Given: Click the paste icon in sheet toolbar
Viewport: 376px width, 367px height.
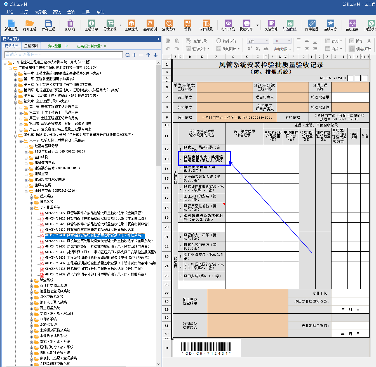Looking at the screenshot, I should point(177,41).
